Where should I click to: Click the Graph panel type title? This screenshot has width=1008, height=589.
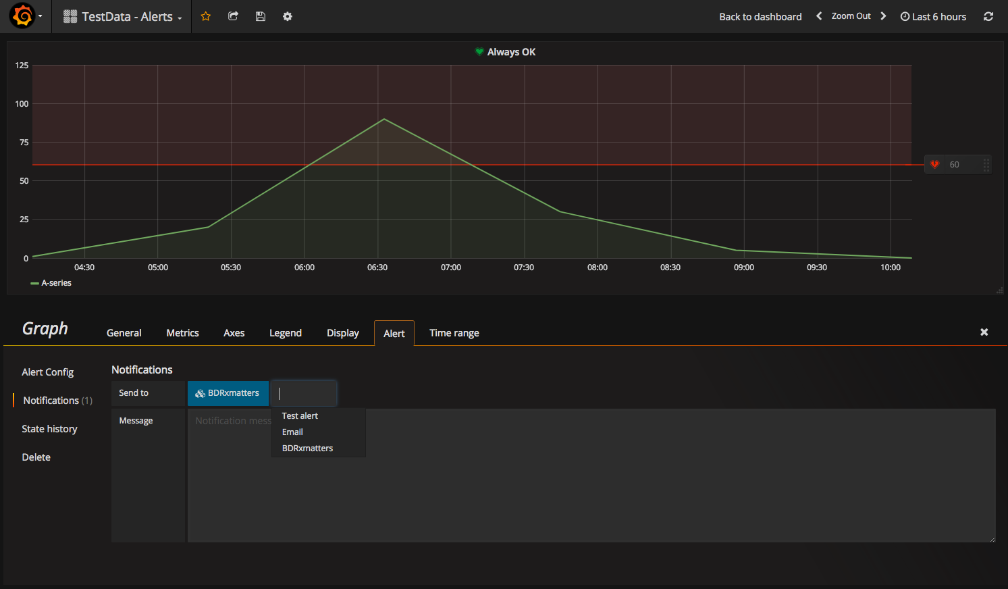(x=45, y=329)
